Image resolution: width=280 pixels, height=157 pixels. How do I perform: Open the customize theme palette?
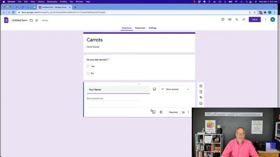click(x=223, y=20)
